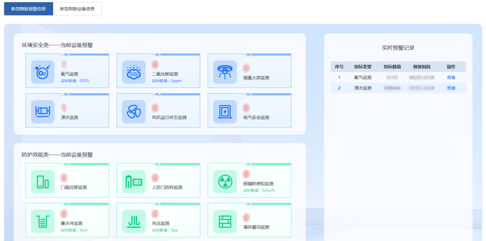Screen dimensions: 486x241
Task: Click 氧气监测 card label
Action: [70, 74]
